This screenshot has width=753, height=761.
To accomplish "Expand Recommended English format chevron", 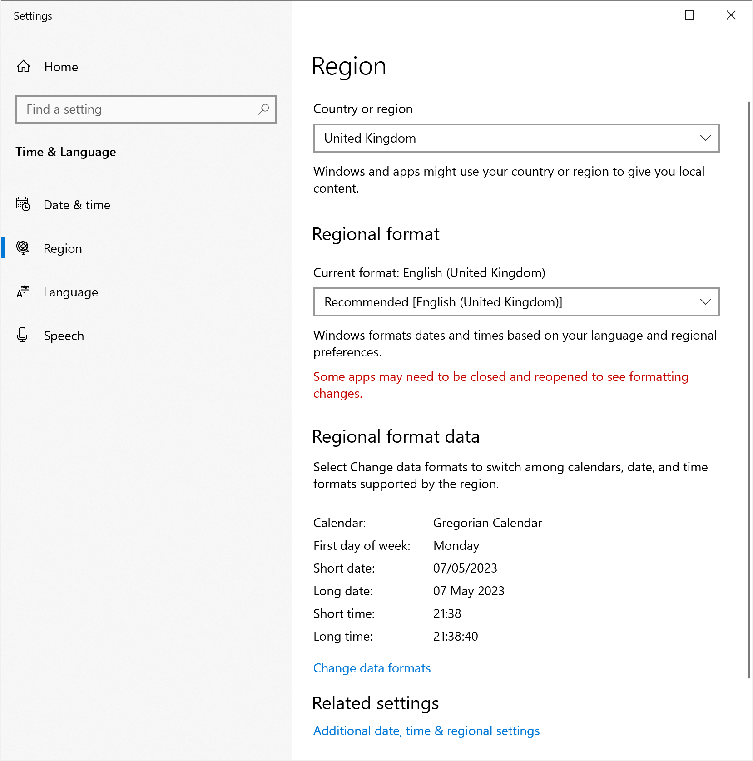I will pyautogui.click(x=705, y=302).
